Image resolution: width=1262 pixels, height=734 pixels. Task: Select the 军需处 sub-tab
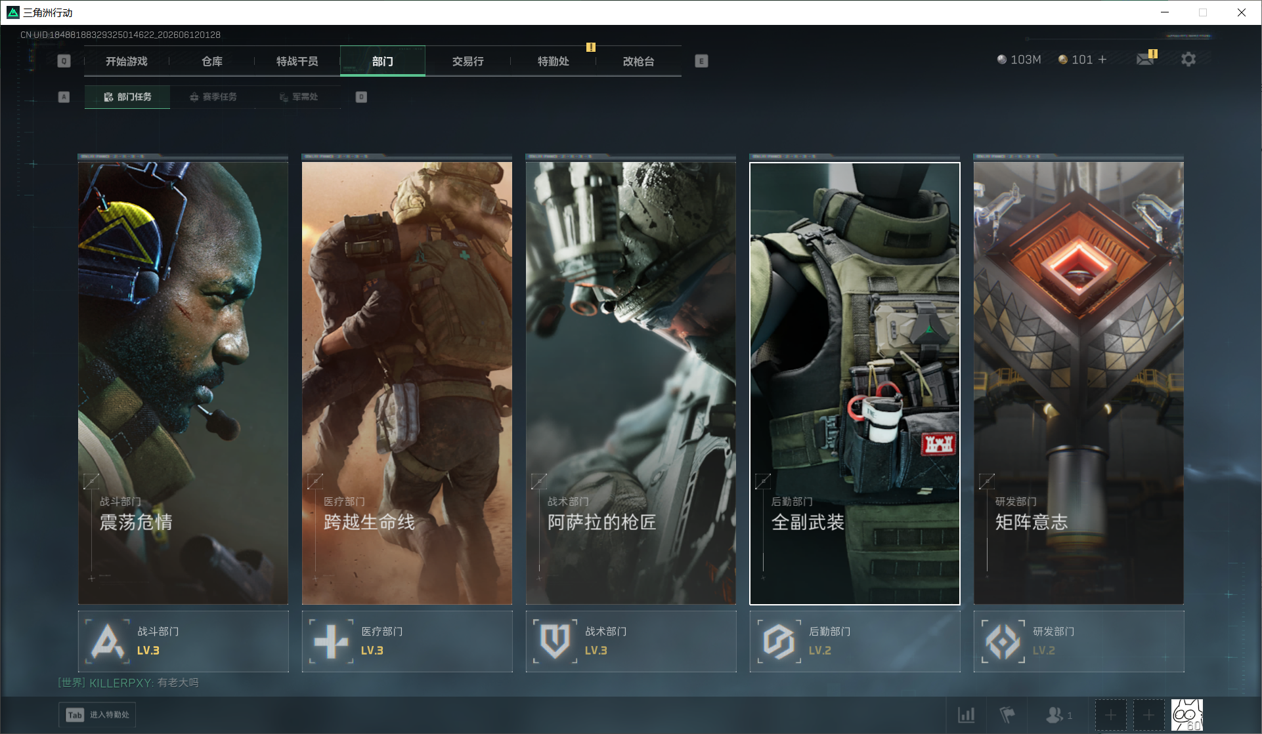(x=298, y=97)
